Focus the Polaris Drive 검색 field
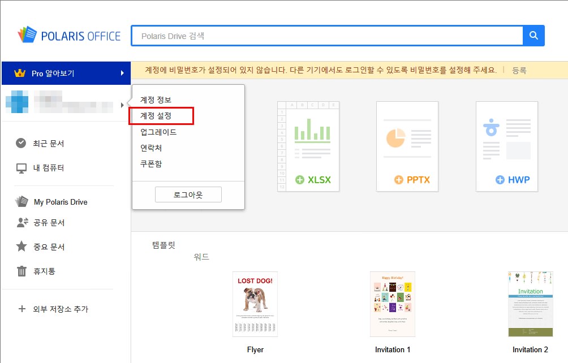 328,36
